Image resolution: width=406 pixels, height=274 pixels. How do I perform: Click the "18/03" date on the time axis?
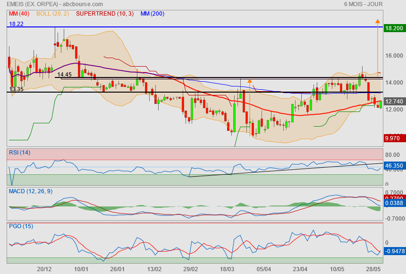pyautogui.click(x=227, y=269)
